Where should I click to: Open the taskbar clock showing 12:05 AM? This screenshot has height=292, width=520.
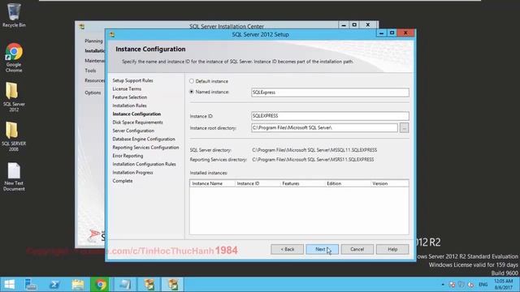click(x=504, y=285)
